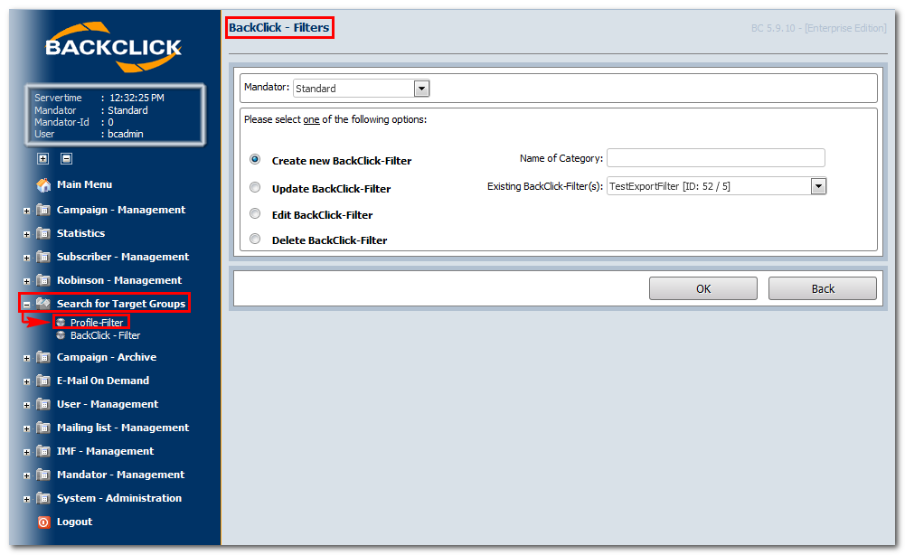The image size is (905, 555).
Task: Collapse the Search for Target Groups node
Action: (x=26, y=305)
